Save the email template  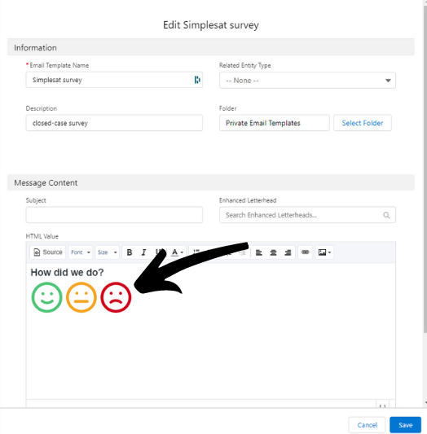[x=405, y=425]
